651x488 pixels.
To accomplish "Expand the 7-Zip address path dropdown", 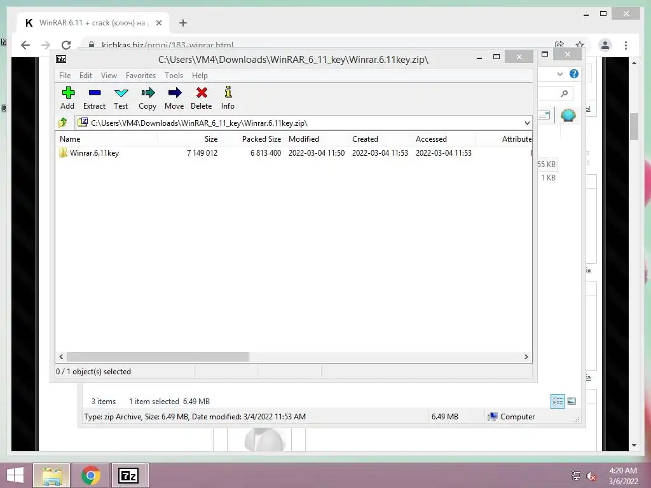I will coord(527,123).
